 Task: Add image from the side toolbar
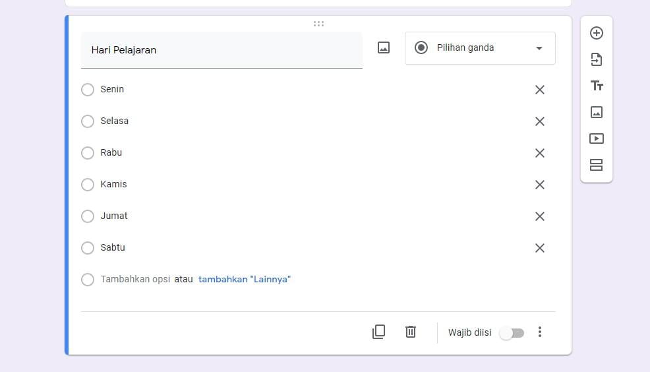[x=596, y=112]
